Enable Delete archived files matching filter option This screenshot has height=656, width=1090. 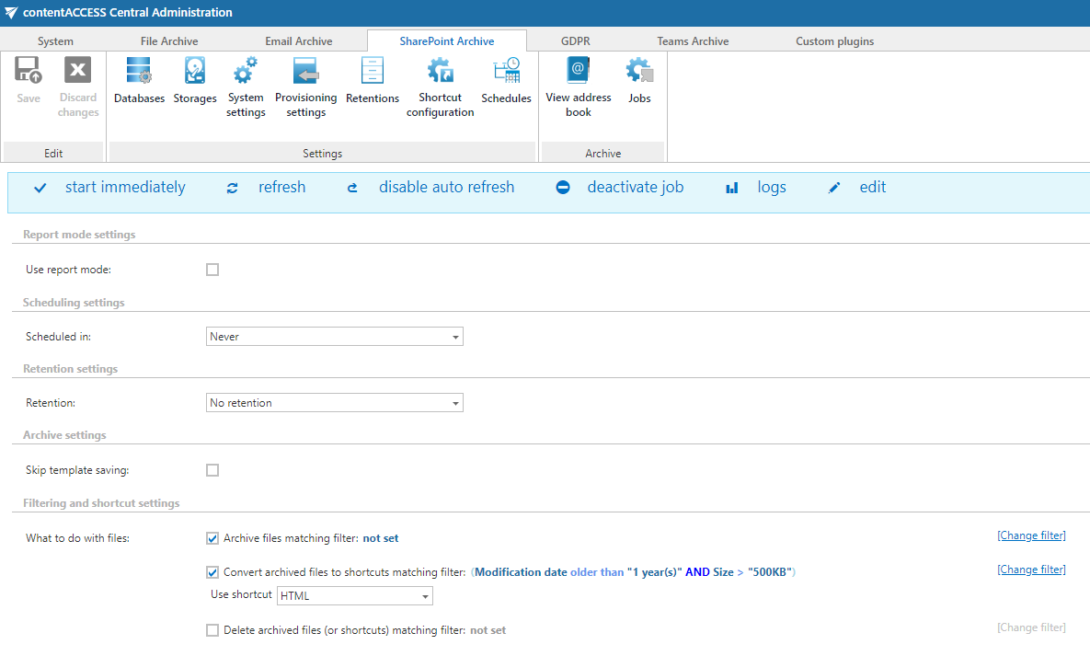tap(212, 629)
